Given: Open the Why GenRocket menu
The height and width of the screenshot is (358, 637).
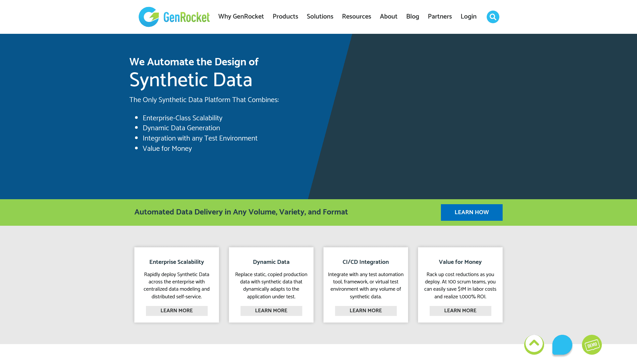Looking at the screenshot, I should 241,17.
